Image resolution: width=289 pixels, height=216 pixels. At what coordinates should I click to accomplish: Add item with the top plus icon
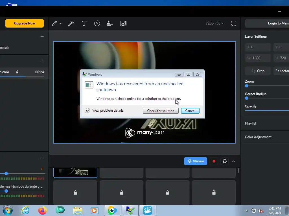[x=42, y=37]
